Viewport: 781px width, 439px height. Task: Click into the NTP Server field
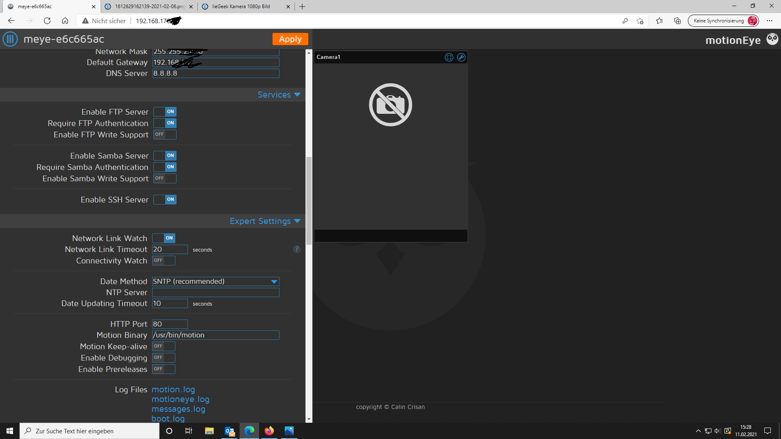[216, 293]
